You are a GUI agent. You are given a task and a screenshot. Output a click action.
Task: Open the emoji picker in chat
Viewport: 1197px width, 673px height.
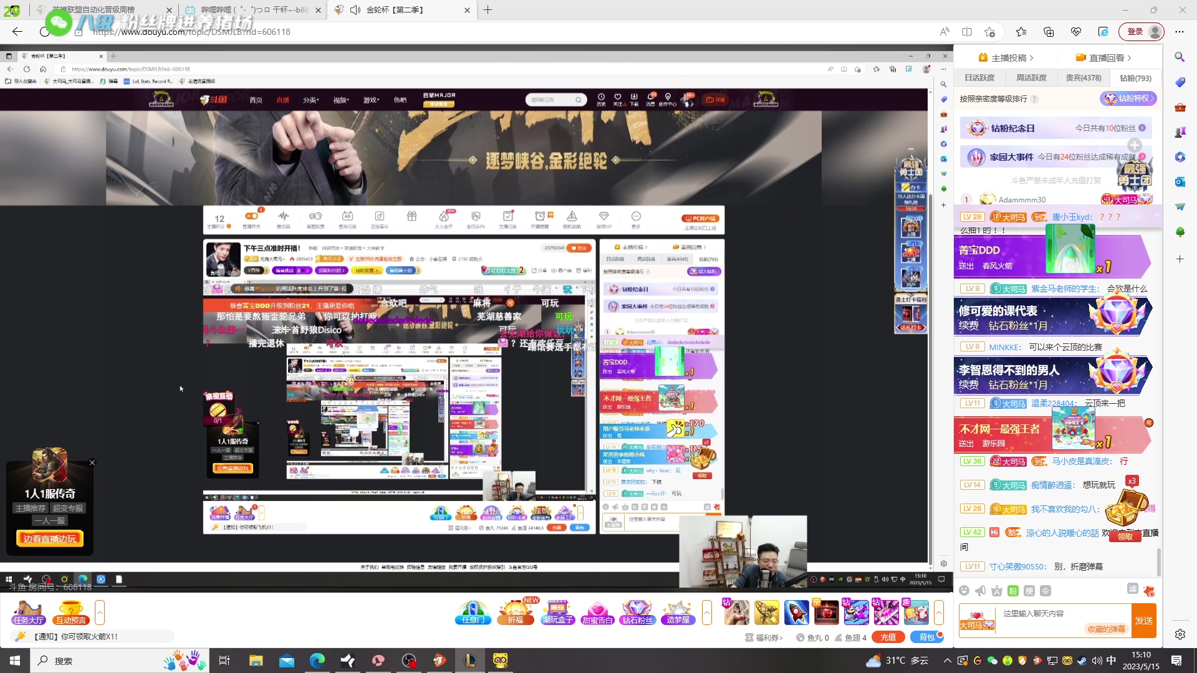pyautogui.click(x=964, y=591)
